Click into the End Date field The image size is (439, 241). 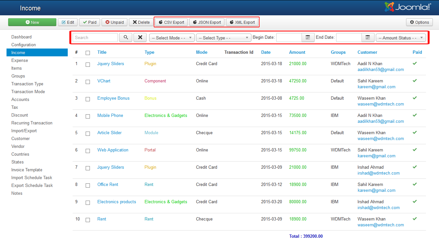point(349,37)
